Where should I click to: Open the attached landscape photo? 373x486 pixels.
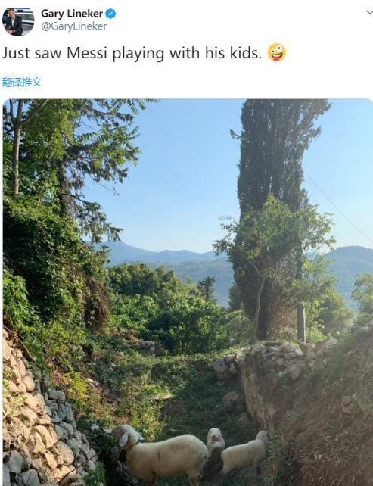coord(188,292)
